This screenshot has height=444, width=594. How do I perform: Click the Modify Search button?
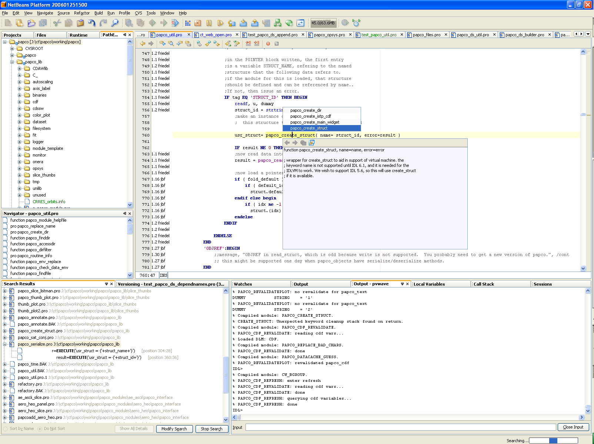coord(174,429)
